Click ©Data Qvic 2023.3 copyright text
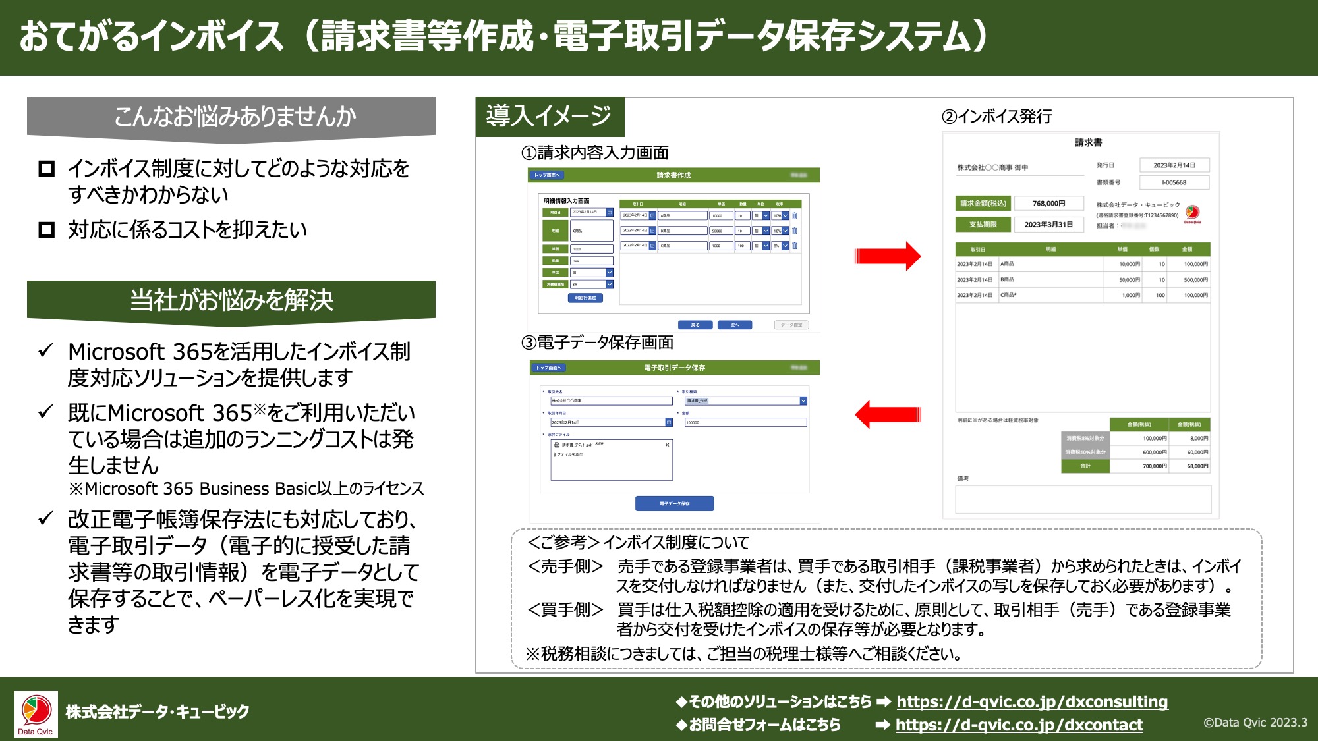 coord(1255,723)
